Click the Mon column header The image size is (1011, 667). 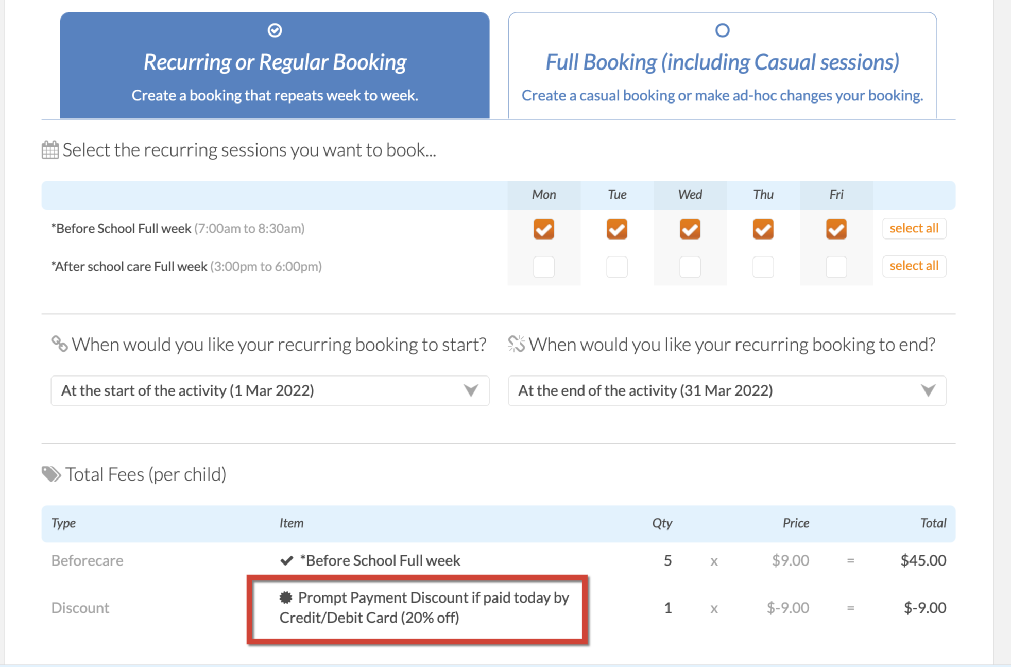[544, 195]
